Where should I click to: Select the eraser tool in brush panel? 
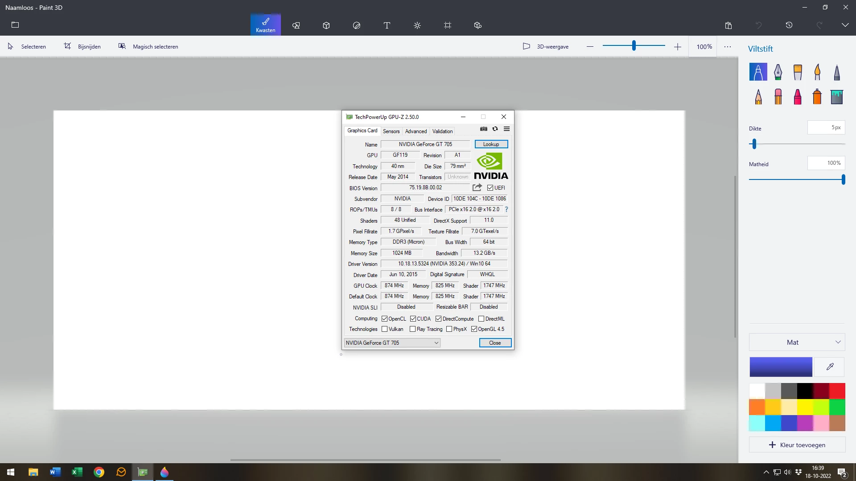(778, 97)
